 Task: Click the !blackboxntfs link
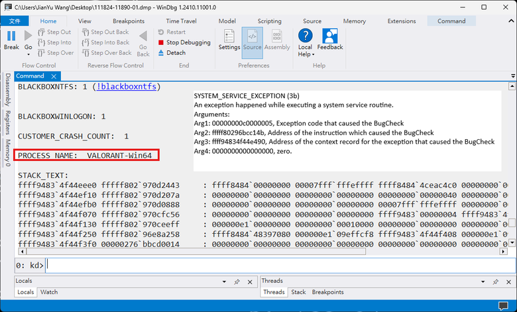[x=127, y=87]
